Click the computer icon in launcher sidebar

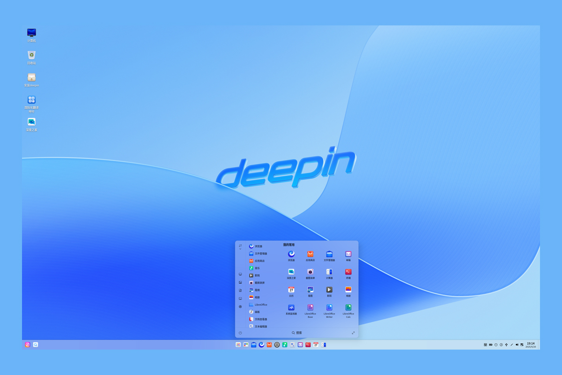point(240,275)
